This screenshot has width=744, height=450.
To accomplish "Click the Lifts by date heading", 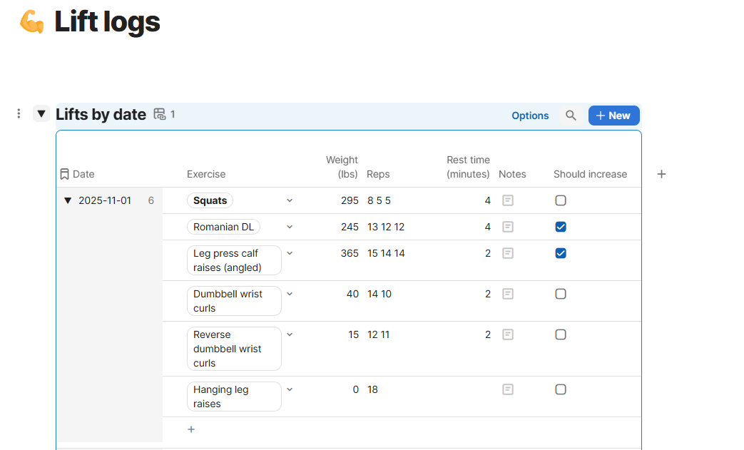I will pyautogui.click(x=101, y=114).
